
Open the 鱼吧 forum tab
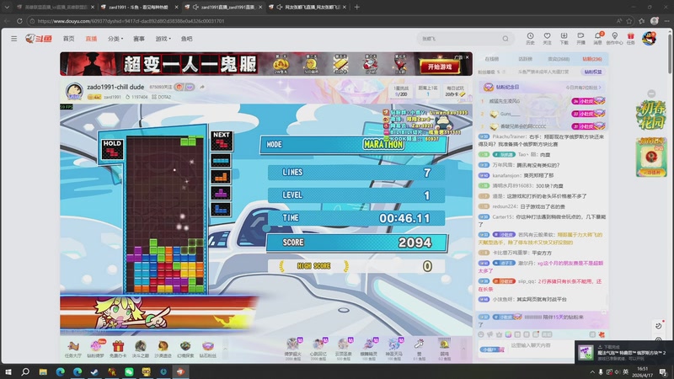tap(186, 39)
